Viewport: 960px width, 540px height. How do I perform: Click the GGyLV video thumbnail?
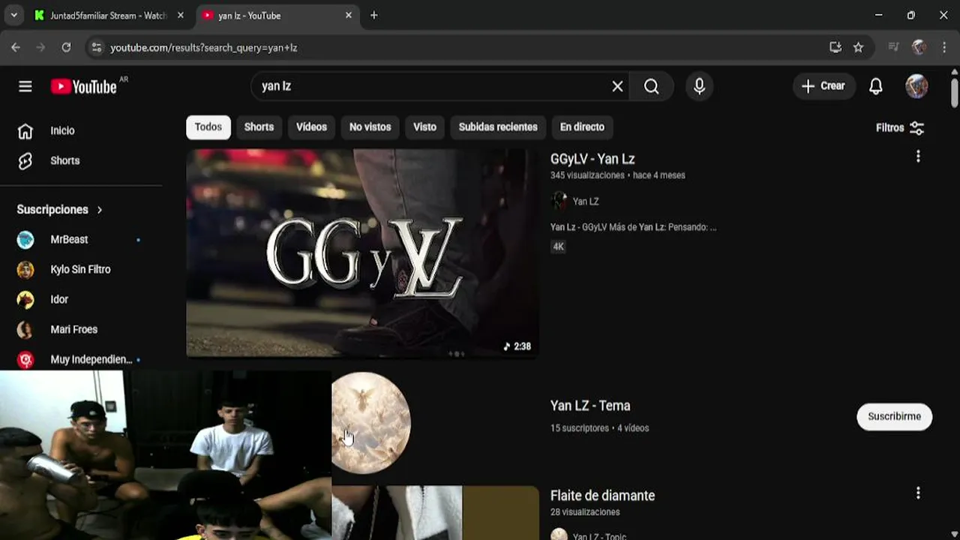point(362,253)
